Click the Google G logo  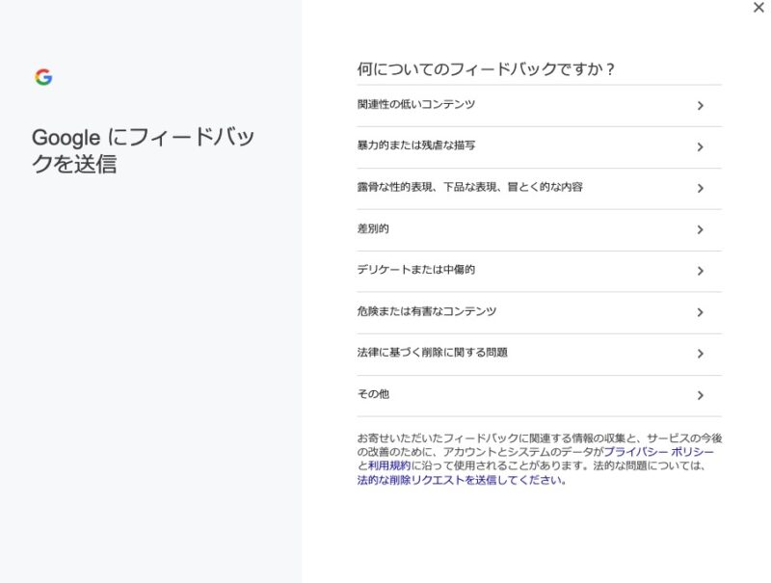(43, 77)
